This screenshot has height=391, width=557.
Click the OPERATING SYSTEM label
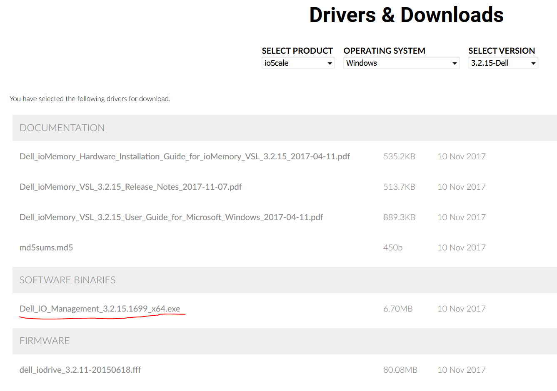tap(384, 51)
